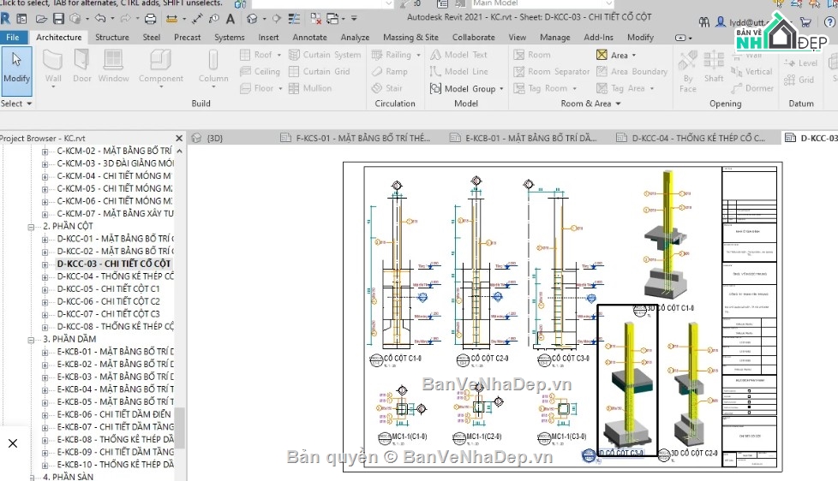Click the Model Text tool
Screen dimensions: 838x481
click(x=459, y=55)
